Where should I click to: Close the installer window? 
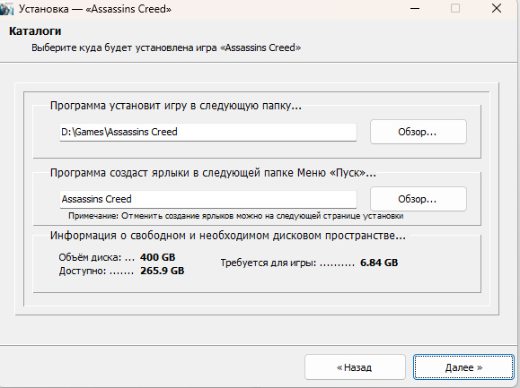[x=496, y=9]
